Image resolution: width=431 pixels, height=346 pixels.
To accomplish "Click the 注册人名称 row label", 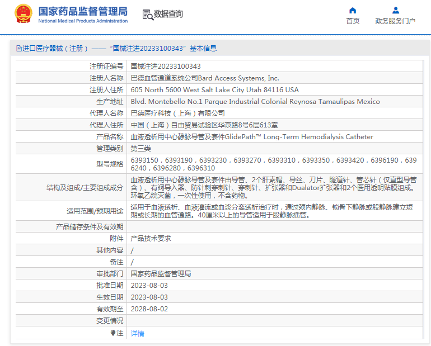I will coord(106,78).
